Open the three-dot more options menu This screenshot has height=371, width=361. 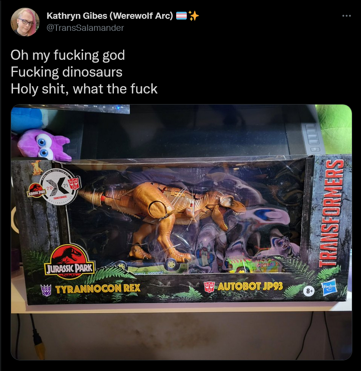(347, 16)
